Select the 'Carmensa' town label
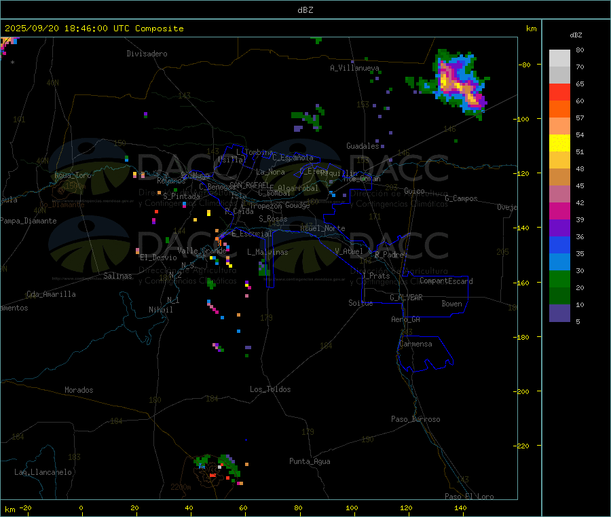Viewport: 611px width, 517px height. 415,344
